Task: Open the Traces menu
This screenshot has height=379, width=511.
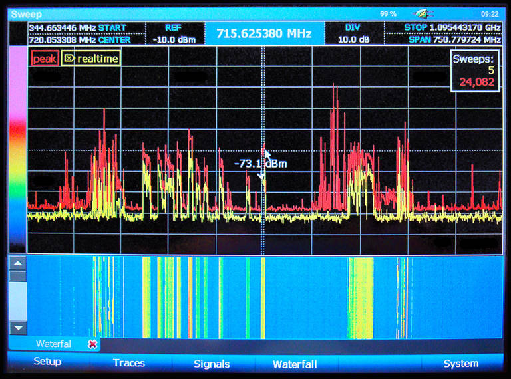Action: coord(129,363)
